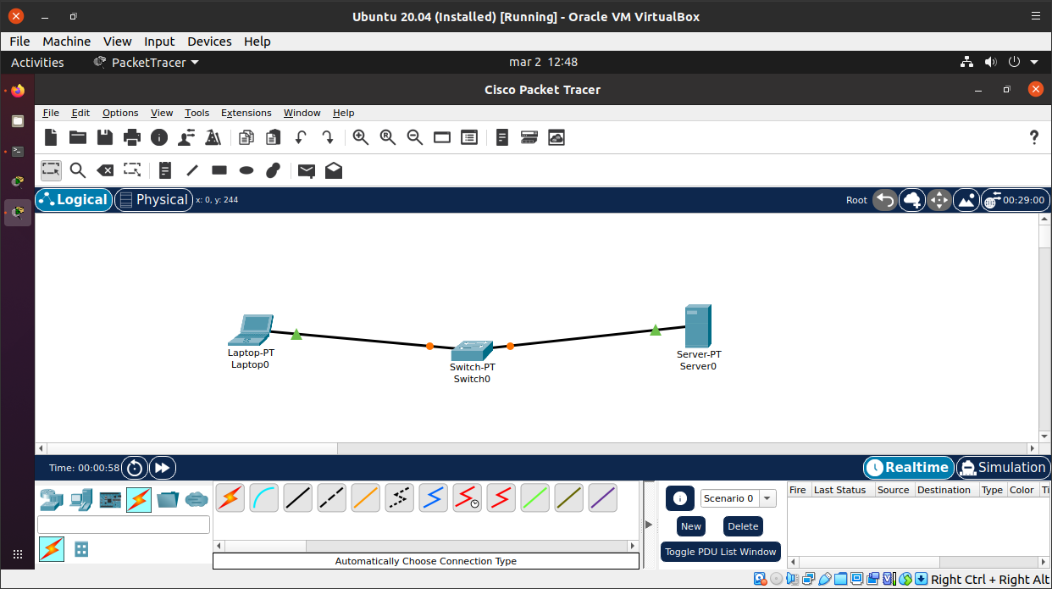Click the Zoom In icon
Image resolution: width=1052 pixels, height=589 pixels.
(361, 137)
